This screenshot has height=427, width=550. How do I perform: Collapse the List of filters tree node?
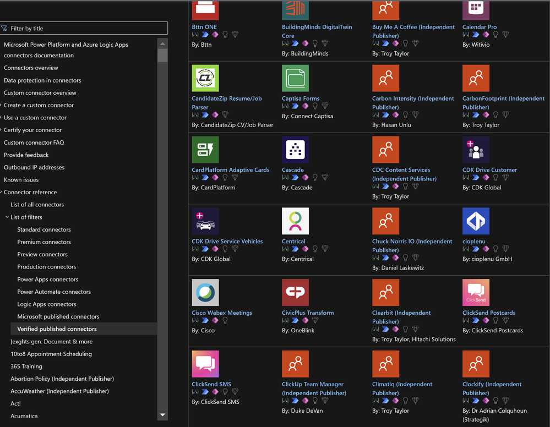click(7, 217)
